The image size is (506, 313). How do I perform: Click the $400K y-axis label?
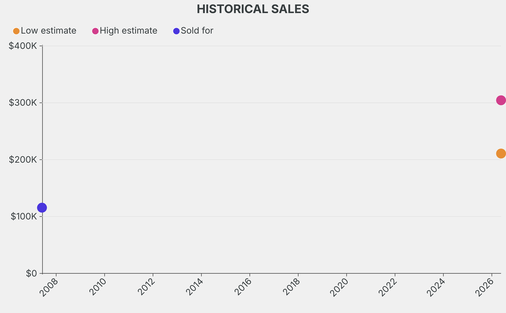click(23, 46)
